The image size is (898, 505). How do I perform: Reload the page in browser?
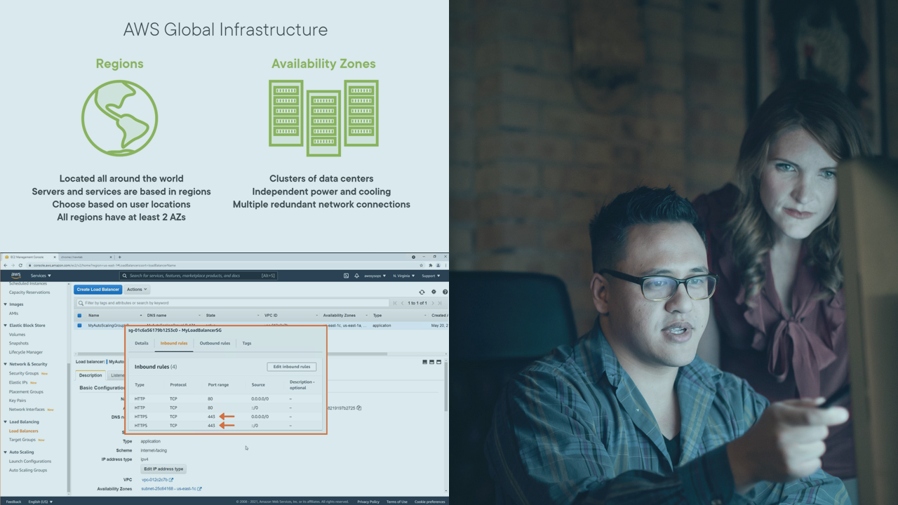[20, 265]
